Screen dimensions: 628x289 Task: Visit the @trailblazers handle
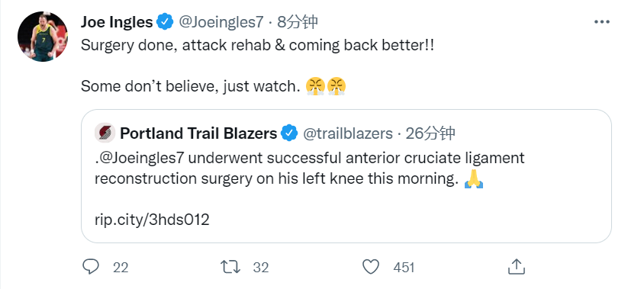[x=347, y=133]
